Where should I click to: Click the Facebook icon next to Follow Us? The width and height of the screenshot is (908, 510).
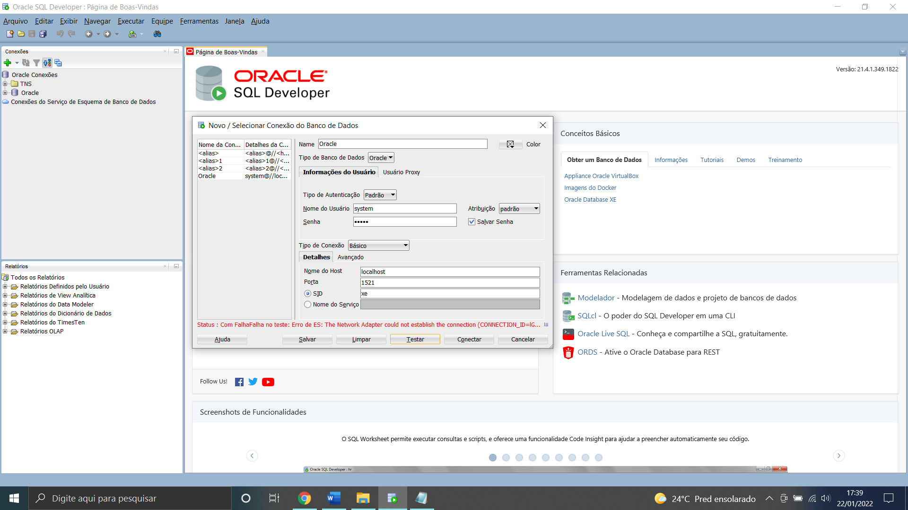click(239, 382)
